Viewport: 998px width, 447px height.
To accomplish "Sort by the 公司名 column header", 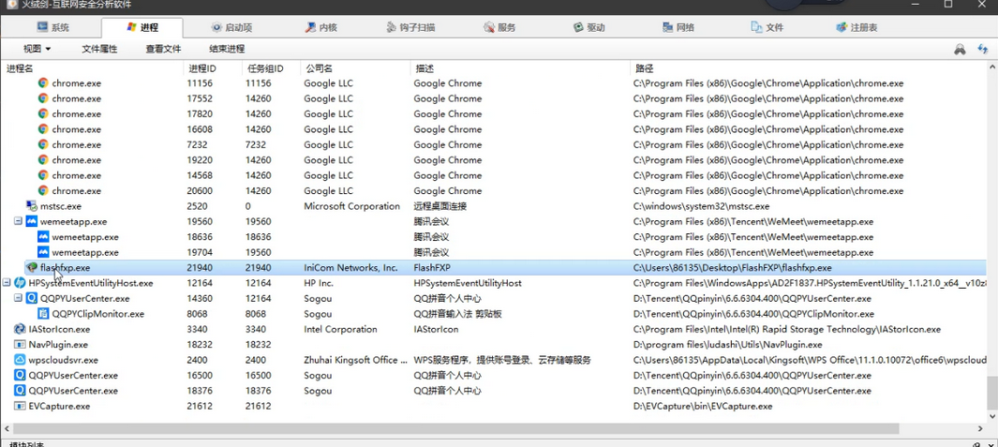I will 355,68.
